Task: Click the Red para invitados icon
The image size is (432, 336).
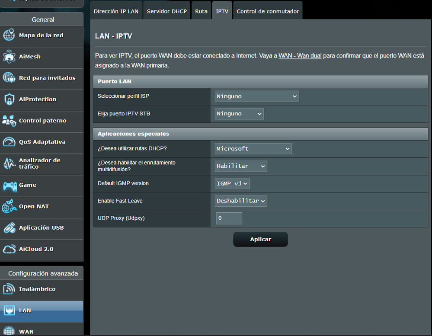Action: pos(9,78)
